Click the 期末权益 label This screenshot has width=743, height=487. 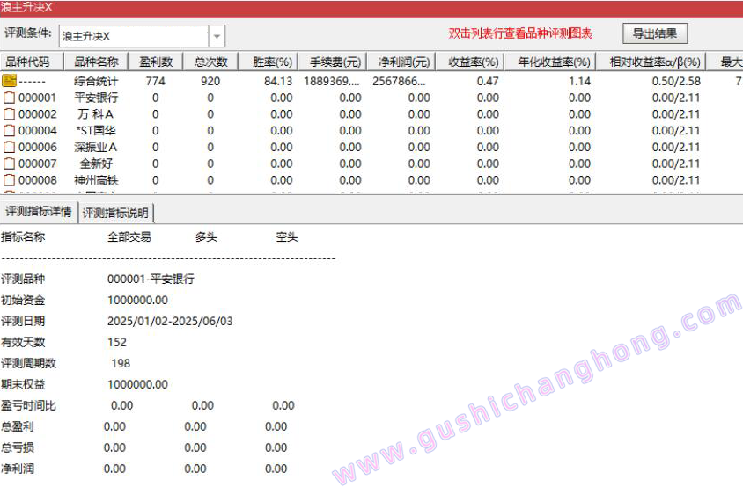pos(23,384)
